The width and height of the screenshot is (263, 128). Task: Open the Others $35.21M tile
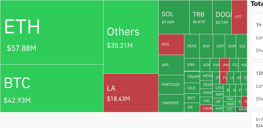(x=131, y=37)
